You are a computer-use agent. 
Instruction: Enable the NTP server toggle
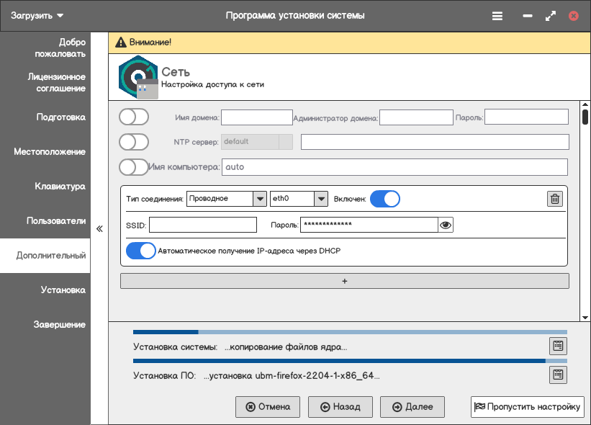(134, 141)
